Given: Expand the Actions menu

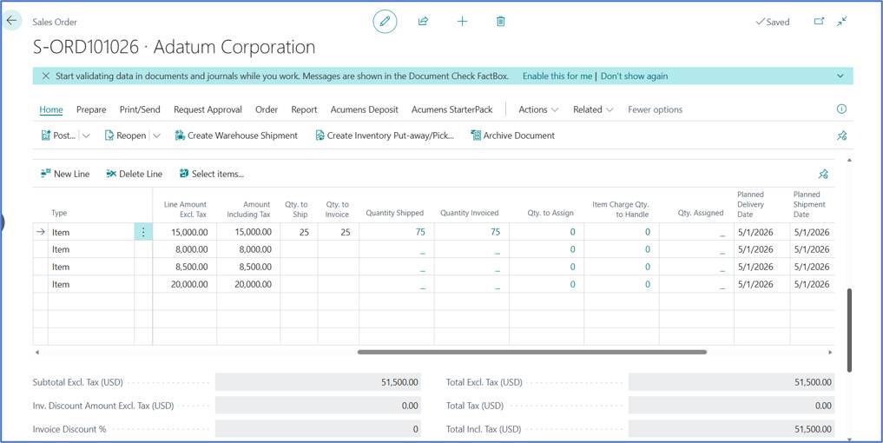Looking at the screenshot, I should pos(538,109).
